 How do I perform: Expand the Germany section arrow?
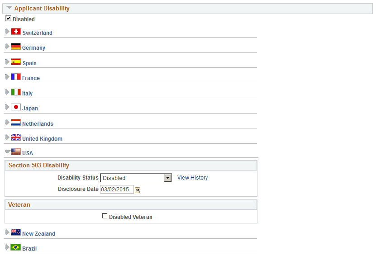7,46
